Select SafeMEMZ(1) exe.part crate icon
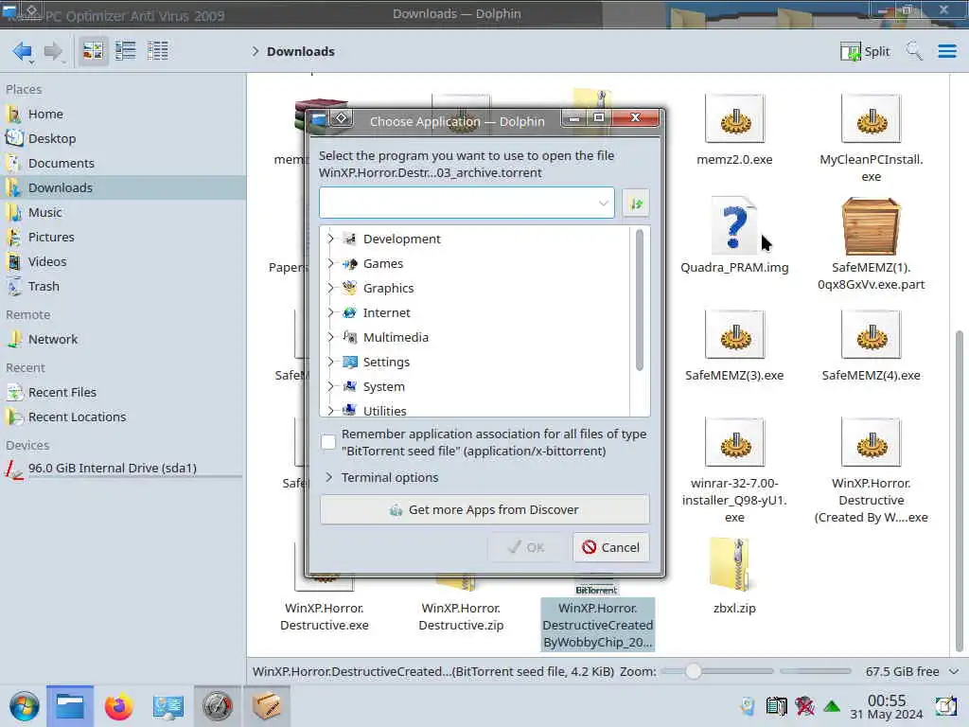This screenshot has height=727, width=969. pyautogui.click(x=871, y=226)
